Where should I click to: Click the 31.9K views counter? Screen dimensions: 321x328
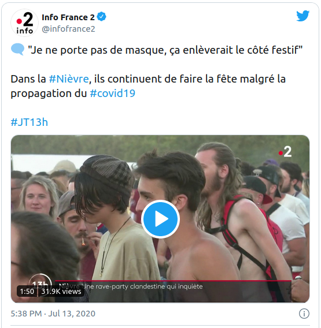[x=61, y=291]
